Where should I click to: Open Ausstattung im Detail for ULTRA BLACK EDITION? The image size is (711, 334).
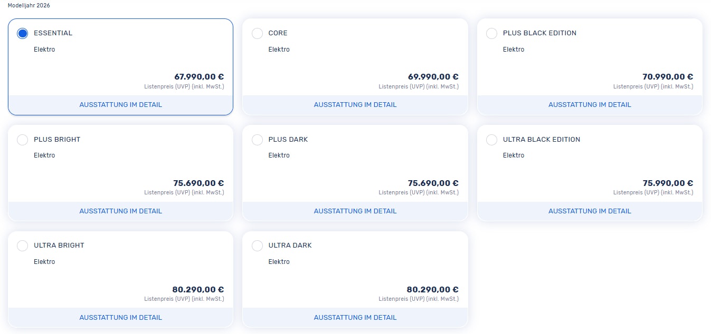click(x=590, y=211)
